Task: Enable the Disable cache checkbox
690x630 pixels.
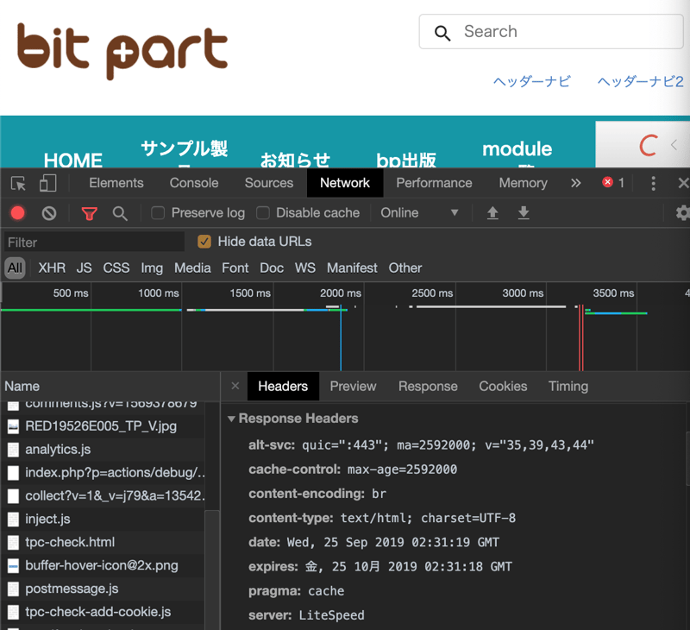Action: coord(262,213)
